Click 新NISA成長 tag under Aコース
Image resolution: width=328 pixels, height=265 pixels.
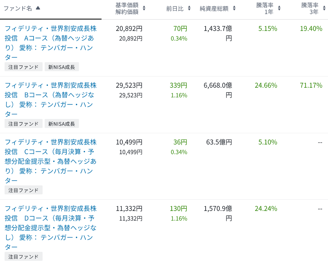62,67
